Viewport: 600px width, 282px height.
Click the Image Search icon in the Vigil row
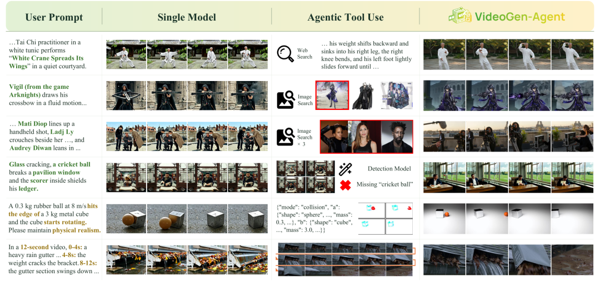click(286, 100)
